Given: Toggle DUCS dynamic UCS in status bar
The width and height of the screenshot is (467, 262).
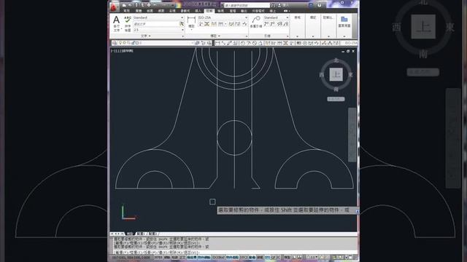Looking at the screenshot, I should tap(244, 257).
